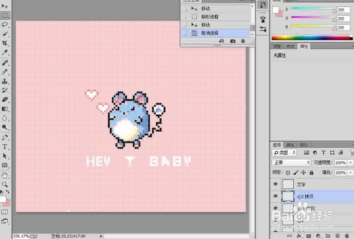Create new group folder button

328,236
